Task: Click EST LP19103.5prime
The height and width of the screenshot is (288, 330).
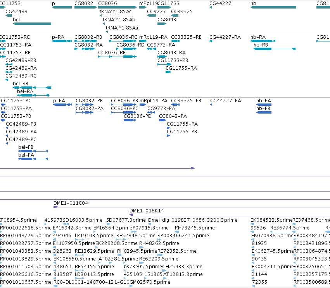Action: coord(94,236)
